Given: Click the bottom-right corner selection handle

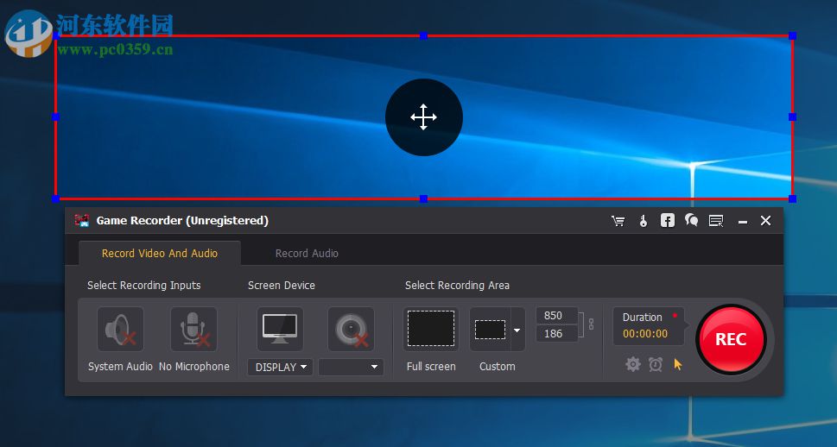Looking at the screenshot, I should pos(792,199).
